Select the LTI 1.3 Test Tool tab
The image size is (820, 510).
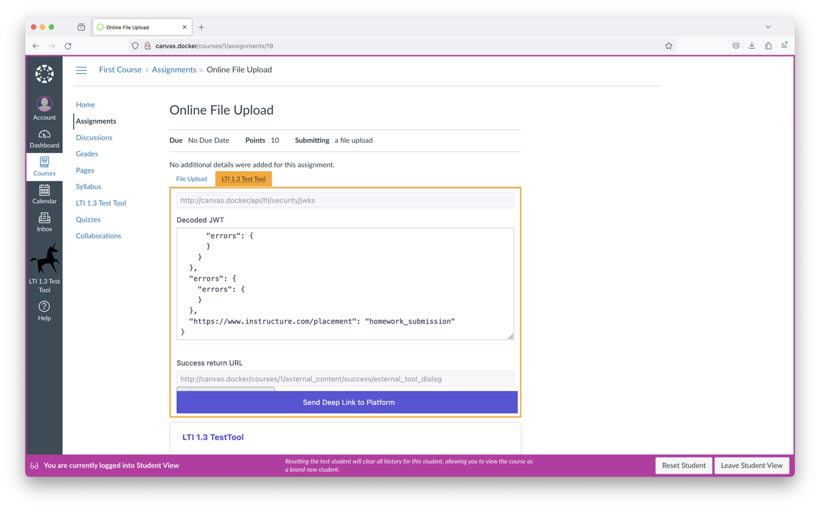[x=243, y=179]
